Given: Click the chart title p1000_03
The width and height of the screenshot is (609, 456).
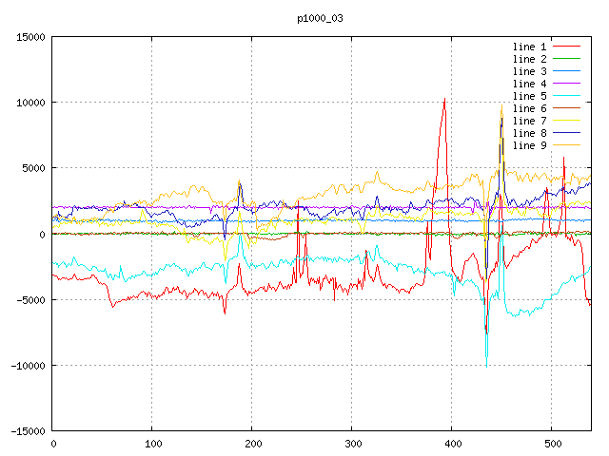Looking at the screenshot, I should tap(320, 18).
